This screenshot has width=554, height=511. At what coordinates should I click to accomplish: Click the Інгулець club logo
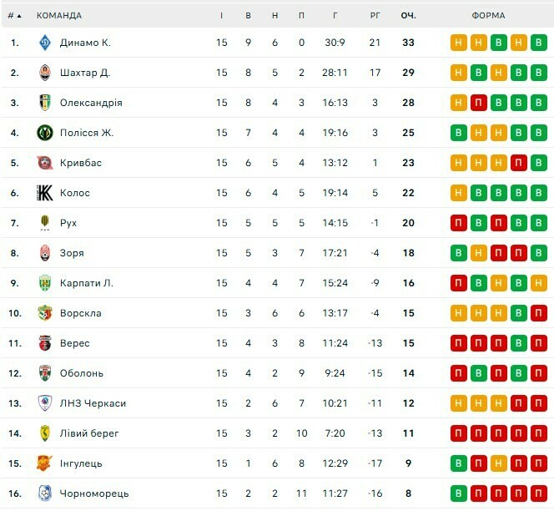(45, 463)
